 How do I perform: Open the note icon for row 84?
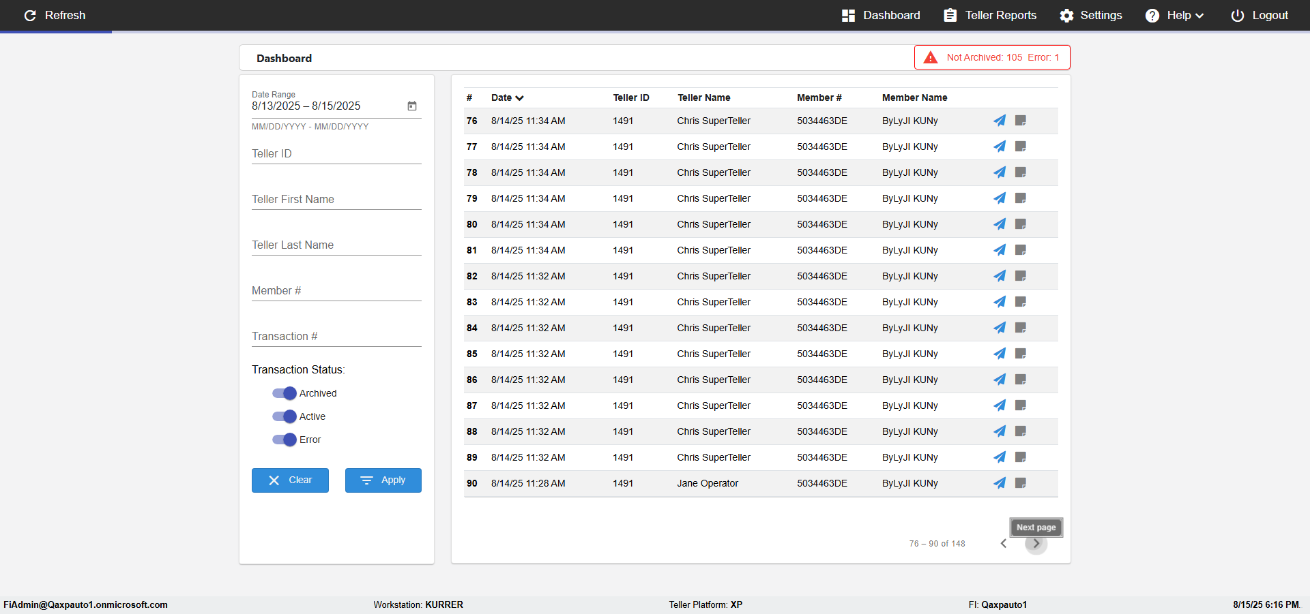(x=1021, y=328)
